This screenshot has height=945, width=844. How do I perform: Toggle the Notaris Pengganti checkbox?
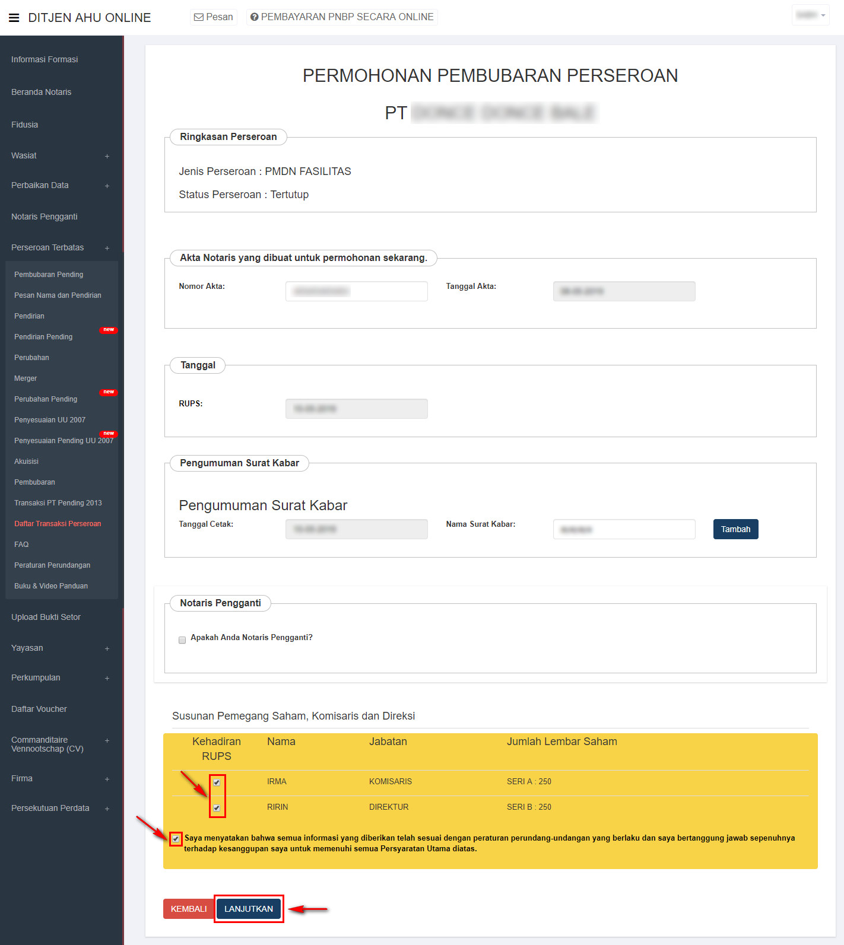182,640
